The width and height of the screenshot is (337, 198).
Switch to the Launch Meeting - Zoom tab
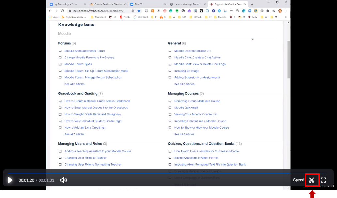click(x=186, y=4)
